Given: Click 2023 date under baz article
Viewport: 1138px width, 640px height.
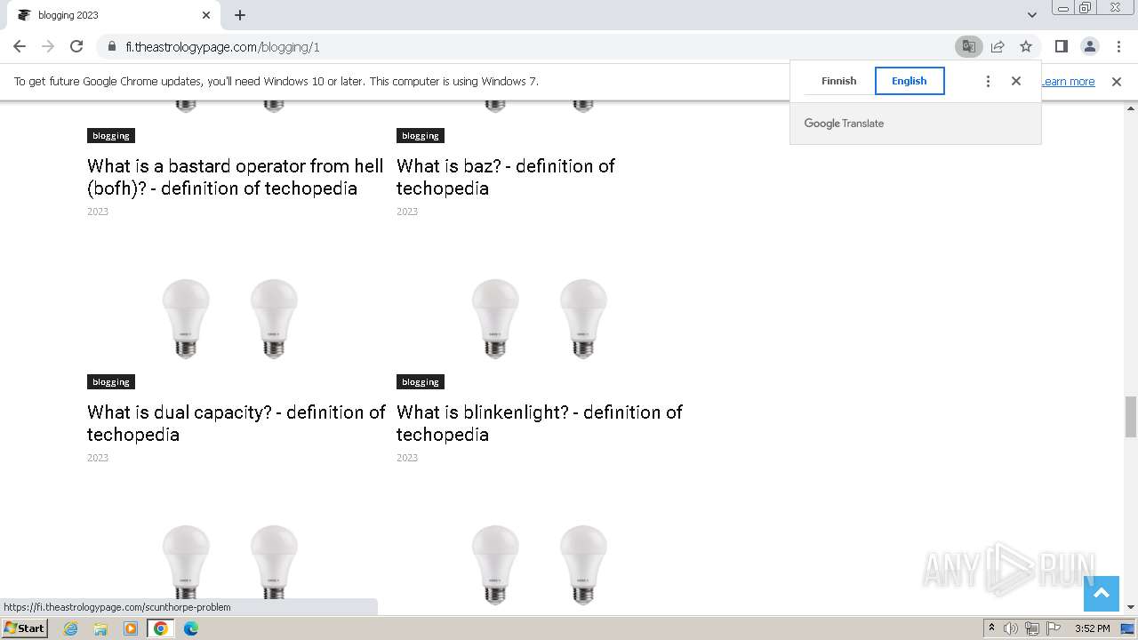Looking at the screenshot, I should click(407, 212).
